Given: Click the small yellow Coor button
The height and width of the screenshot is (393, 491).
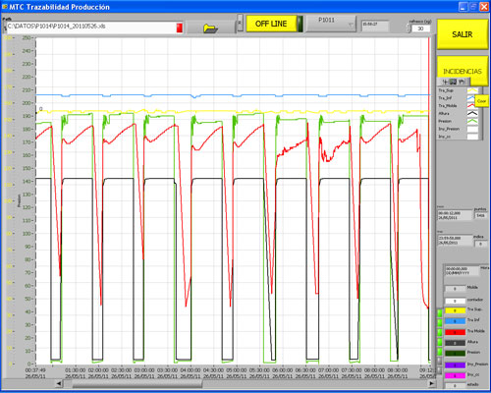Looking at the screenshot, I should point(481,101).
